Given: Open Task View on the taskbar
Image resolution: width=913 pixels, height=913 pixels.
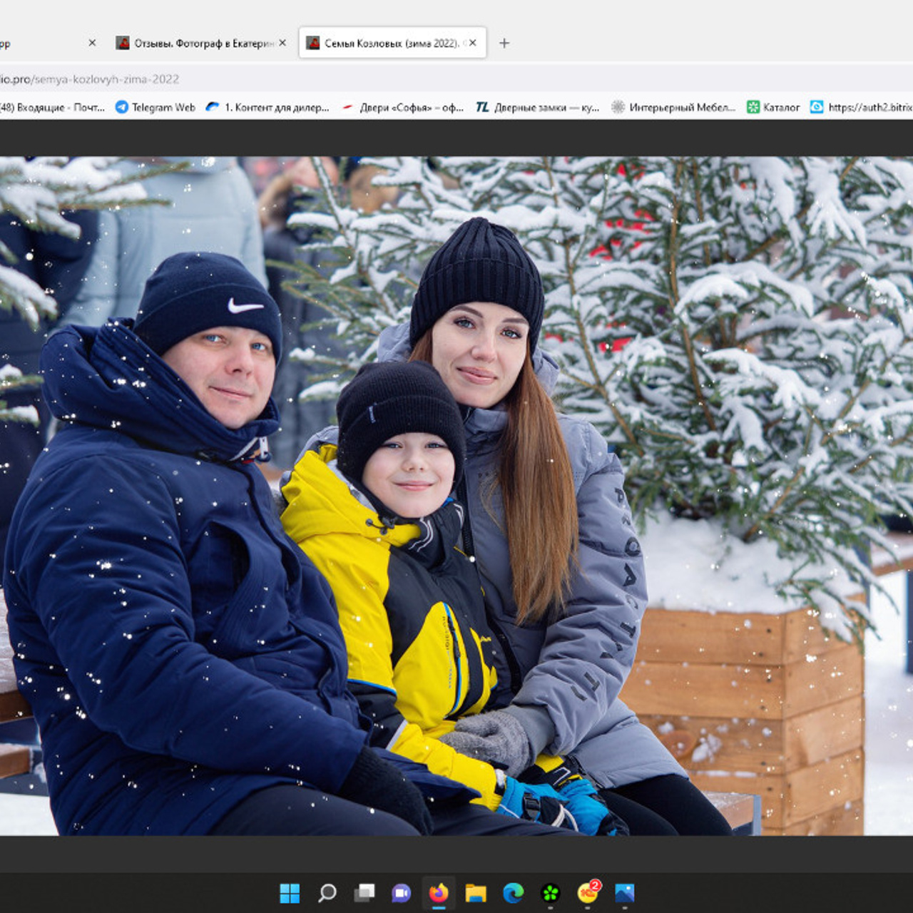Looking at the screenshot, I should pyautogui.click(x=364, y=892).
